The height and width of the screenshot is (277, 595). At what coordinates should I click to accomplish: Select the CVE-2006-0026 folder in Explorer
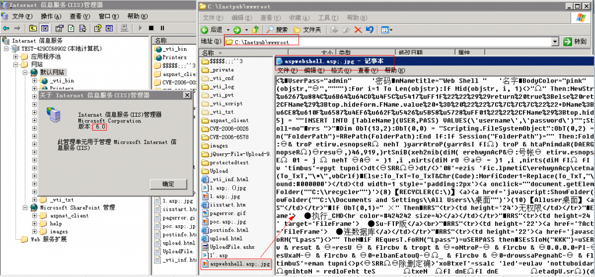[225, 129]
